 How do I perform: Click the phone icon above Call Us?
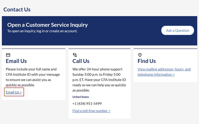[x=75, y=55]
